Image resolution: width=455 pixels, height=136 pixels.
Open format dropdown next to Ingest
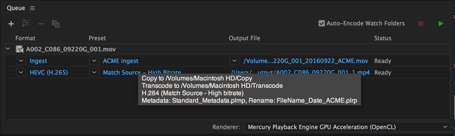[21, 61]
